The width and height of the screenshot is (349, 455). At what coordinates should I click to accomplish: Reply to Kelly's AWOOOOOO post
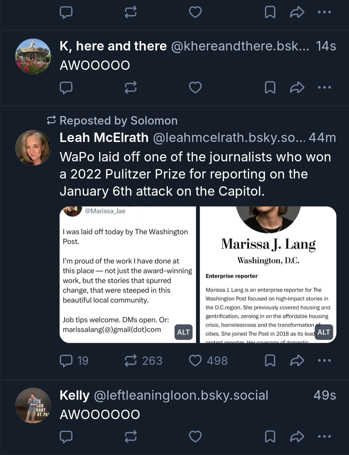point(66,437)
